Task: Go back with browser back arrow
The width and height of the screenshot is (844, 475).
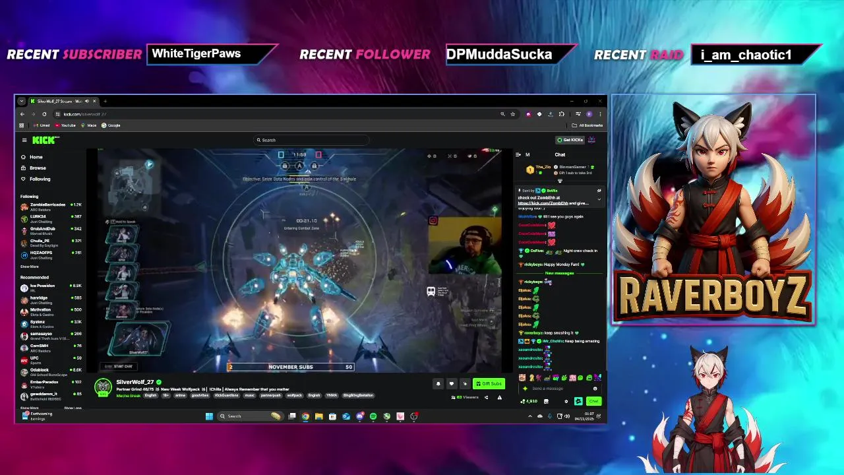Action: click(x=22, y=114)
